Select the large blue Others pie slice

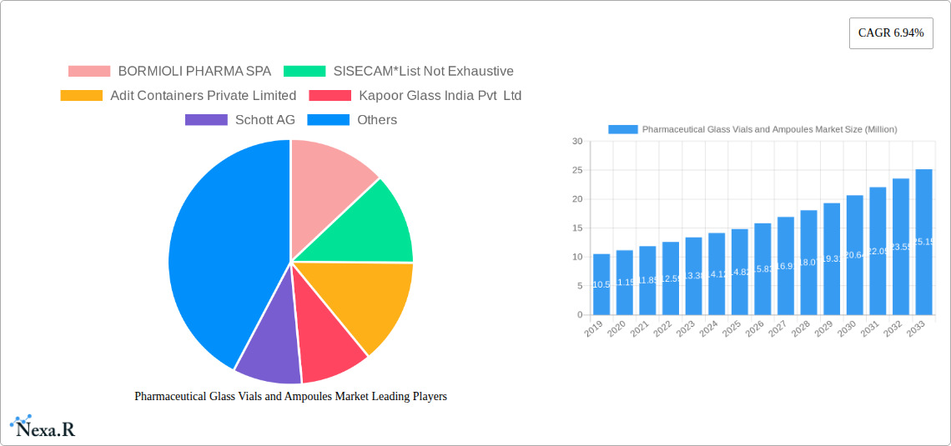click(217, 250)
